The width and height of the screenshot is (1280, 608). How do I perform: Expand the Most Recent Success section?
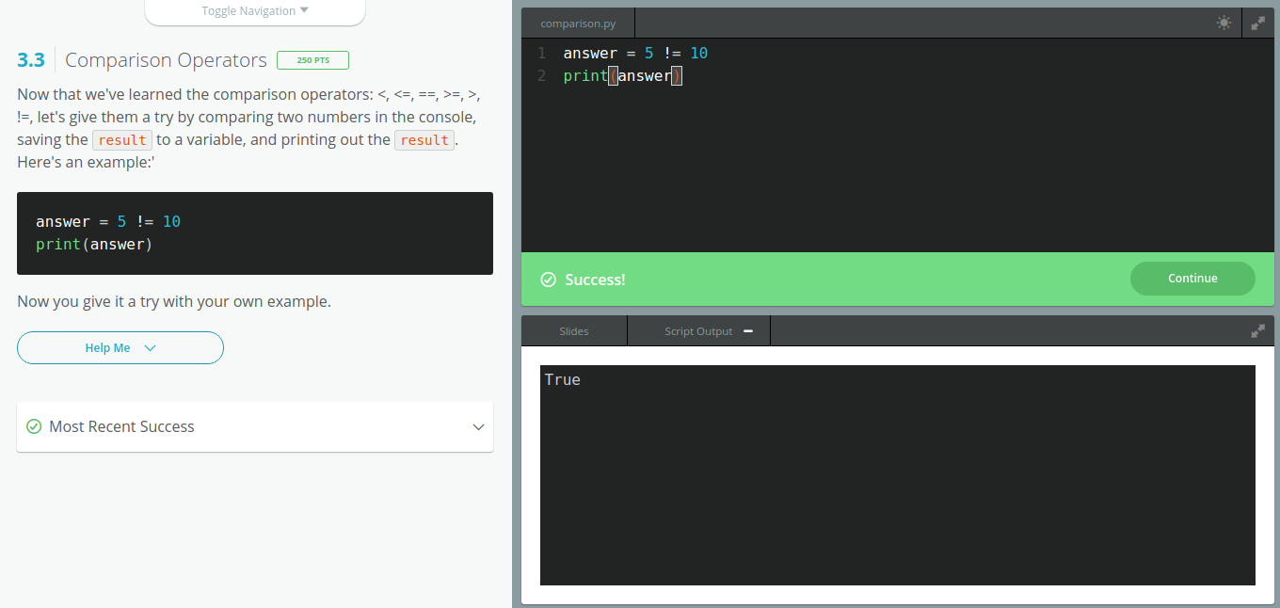click(478, 426)
